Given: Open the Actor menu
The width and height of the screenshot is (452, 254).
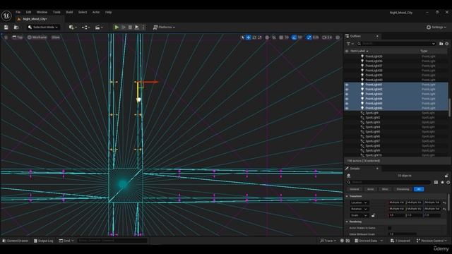Looking at the screenshot, I should tap(96, 13).
